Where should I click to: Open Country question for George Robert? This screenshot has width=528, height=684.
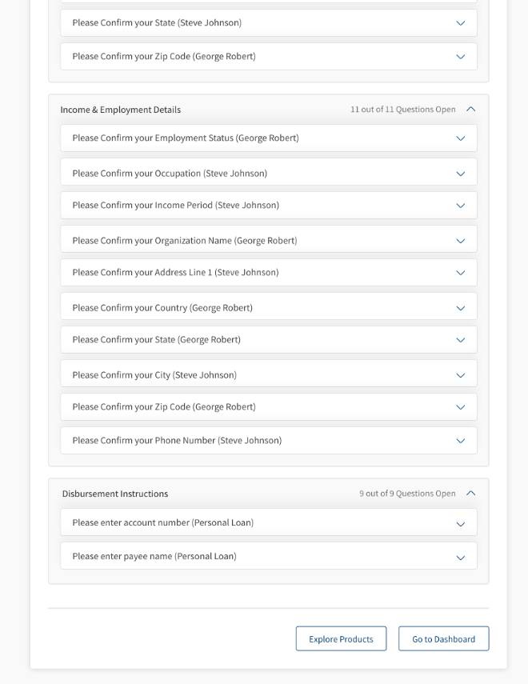[269, 306]
